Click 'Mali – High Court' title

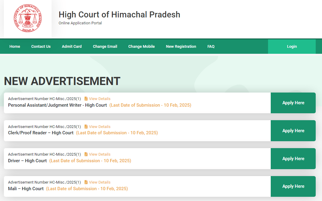tap(26, 189)
